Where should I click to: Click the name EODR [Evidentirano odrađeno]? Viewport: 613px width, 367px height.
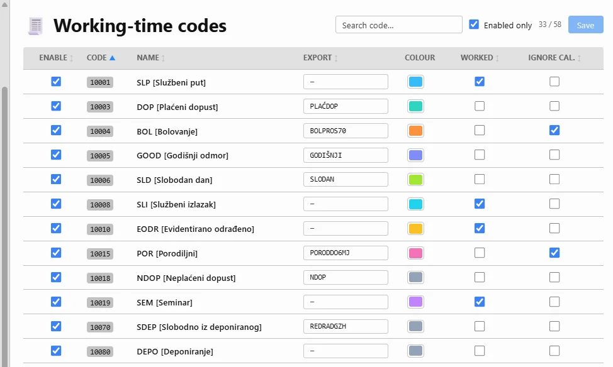(196, 229)
